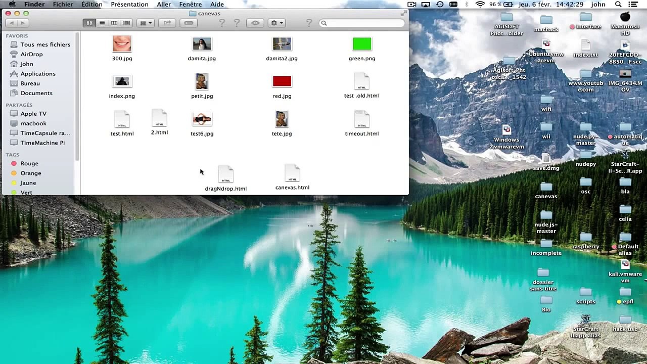The width and height of the screenshot is (647, 364).
Task: Open the Aide menu
Action: click(217, 4)
